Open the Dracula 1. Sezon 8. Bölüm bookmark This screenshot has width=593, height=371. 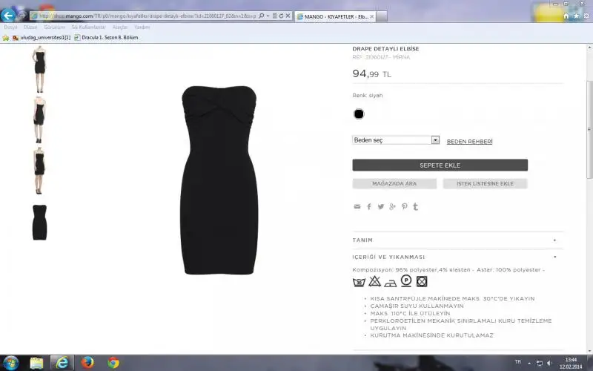coord(106,38)
